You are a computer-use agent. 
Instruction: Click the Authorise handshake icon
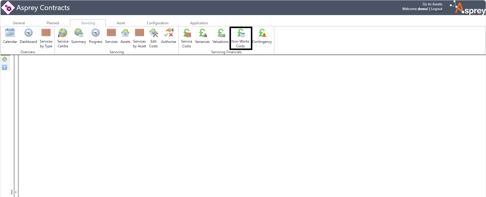(169, 33)
